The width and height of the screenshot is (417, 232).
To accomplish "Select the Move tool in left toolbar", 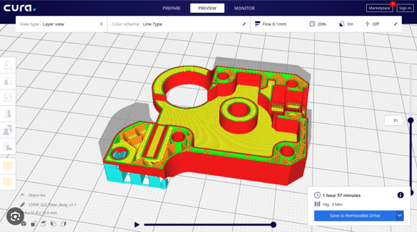I will tap(8, 65).
